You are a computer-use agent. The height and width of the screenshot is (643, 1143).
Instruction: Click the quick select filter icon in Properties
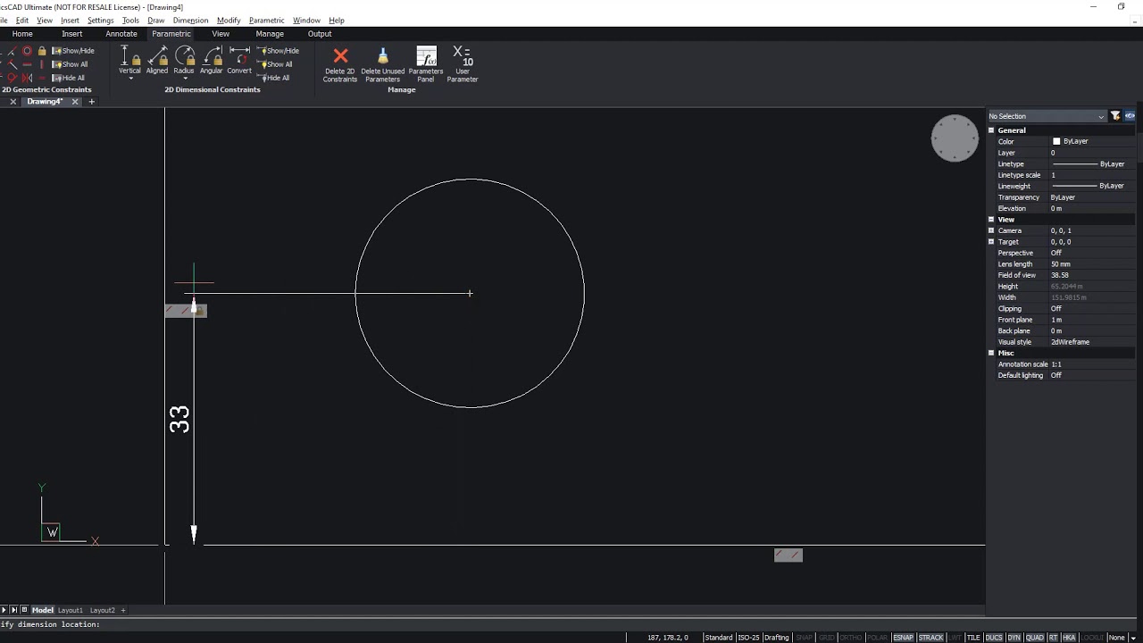pos(1115,116)
